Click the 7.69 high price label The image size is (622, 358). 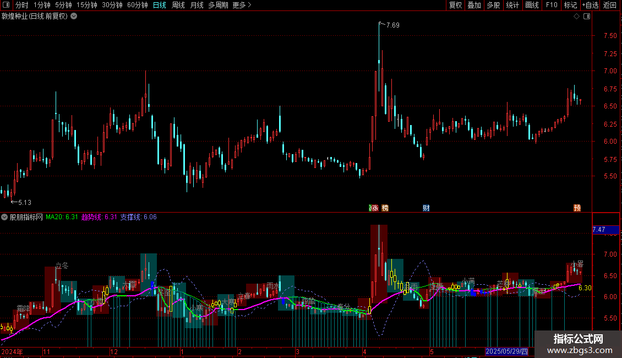[x=392, y=25]
